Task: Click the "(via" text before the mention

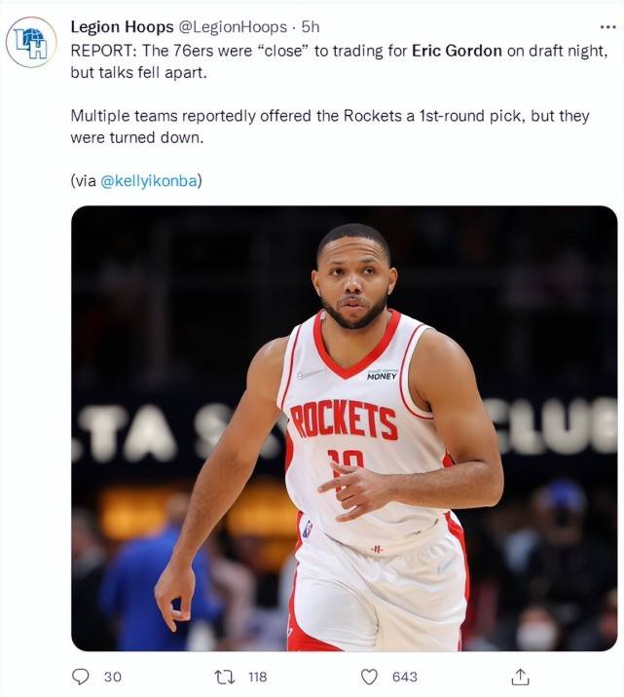Action: (x=84, y=181)
